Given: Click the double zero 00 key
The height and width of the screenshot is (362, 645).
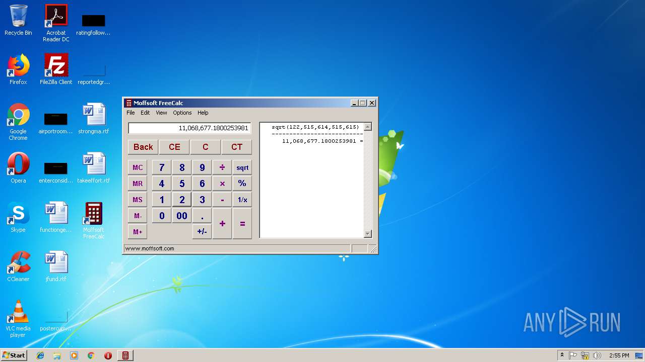Looking at the screenshot, I should tap(182, 216).
